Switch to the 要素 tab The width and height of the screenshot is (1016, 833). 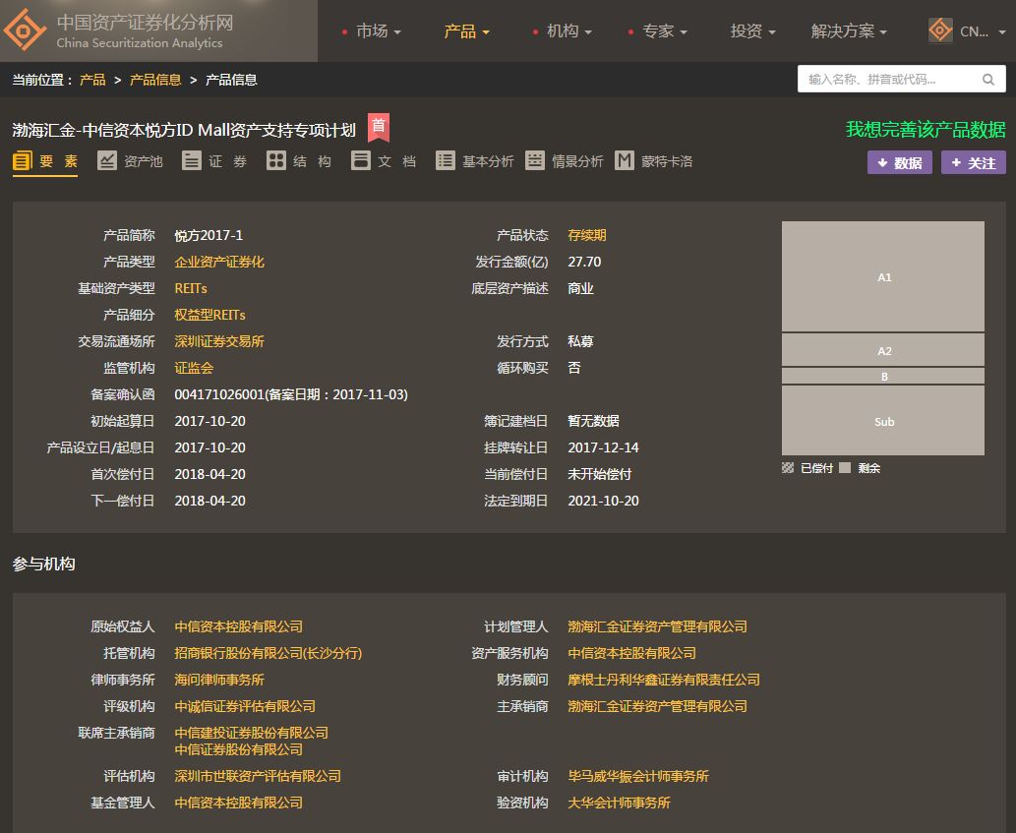pos(45,161)
